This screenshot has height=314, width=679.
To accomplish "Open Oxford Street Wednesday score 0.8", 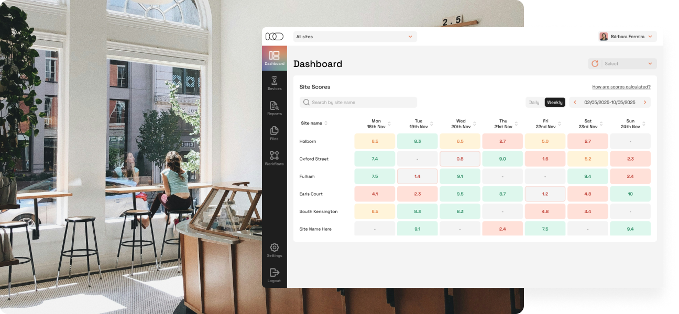I will (x=460, y=159).
